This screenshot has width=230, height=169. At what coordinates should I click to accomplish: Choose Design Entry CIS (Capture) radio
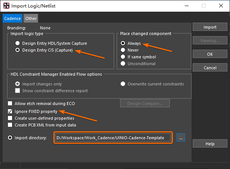(17, 50)
